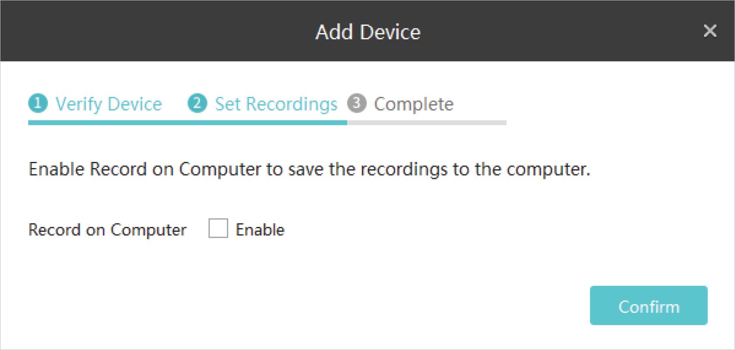Click blank white area left of Confirm
The height and width of the screenshot is (350, 735).
click(393, 305)
